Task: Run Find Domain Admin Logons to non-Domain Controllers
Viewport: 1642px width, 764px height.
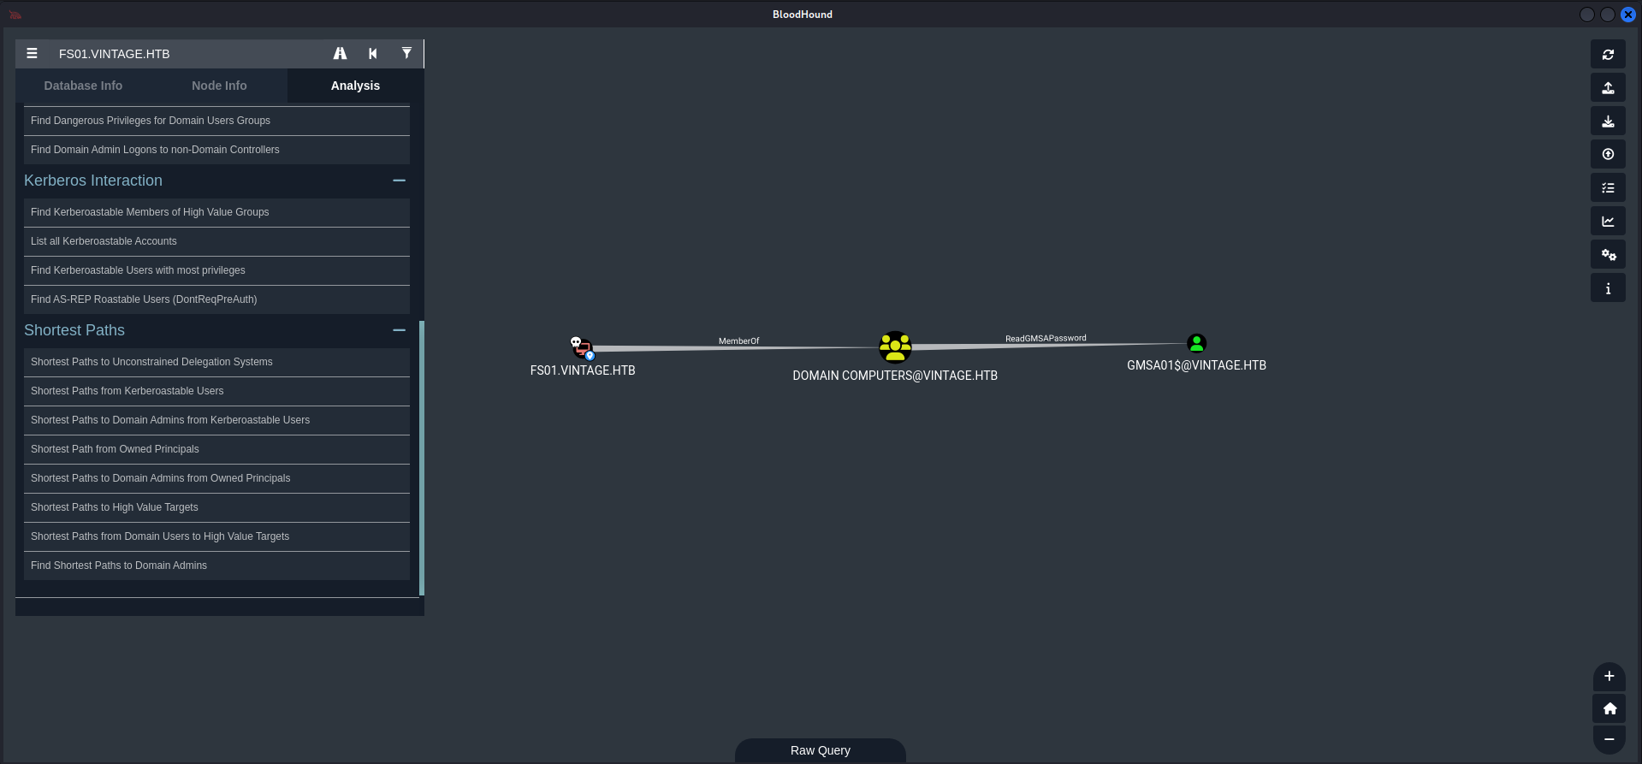Action: tap(216, 150)
